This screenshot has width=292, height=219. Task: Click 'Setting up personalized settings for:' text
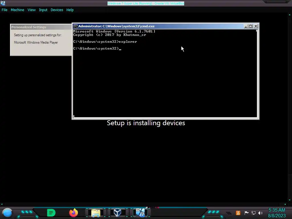click(38, 35)
